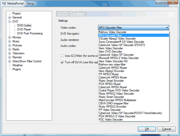180x136 pixels.
Task: Click the MediaPortal app icon in title bar
Action: 4,3
